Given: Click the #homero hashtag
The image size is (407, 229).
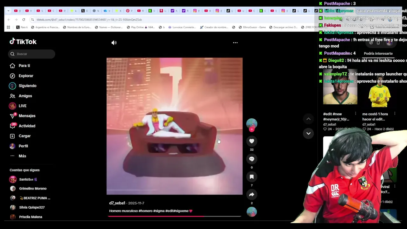Looking at the screenshot, I should [145, 211].
